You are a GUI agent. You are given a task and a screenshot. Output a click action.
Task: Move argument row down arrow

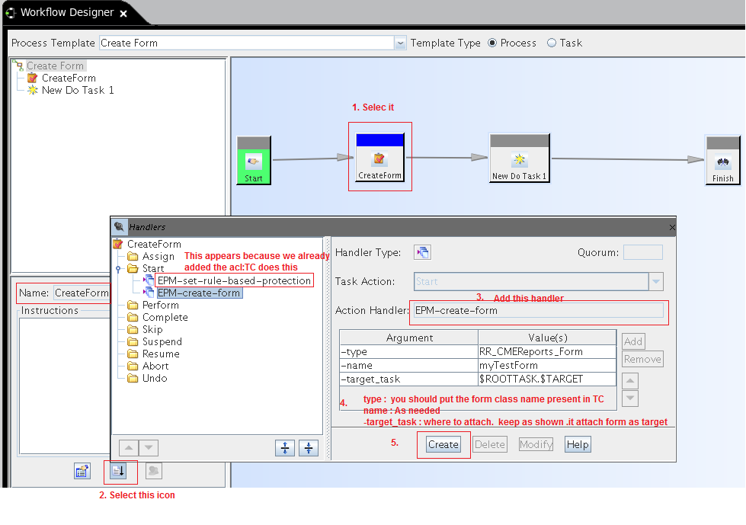tap(630, 398)
